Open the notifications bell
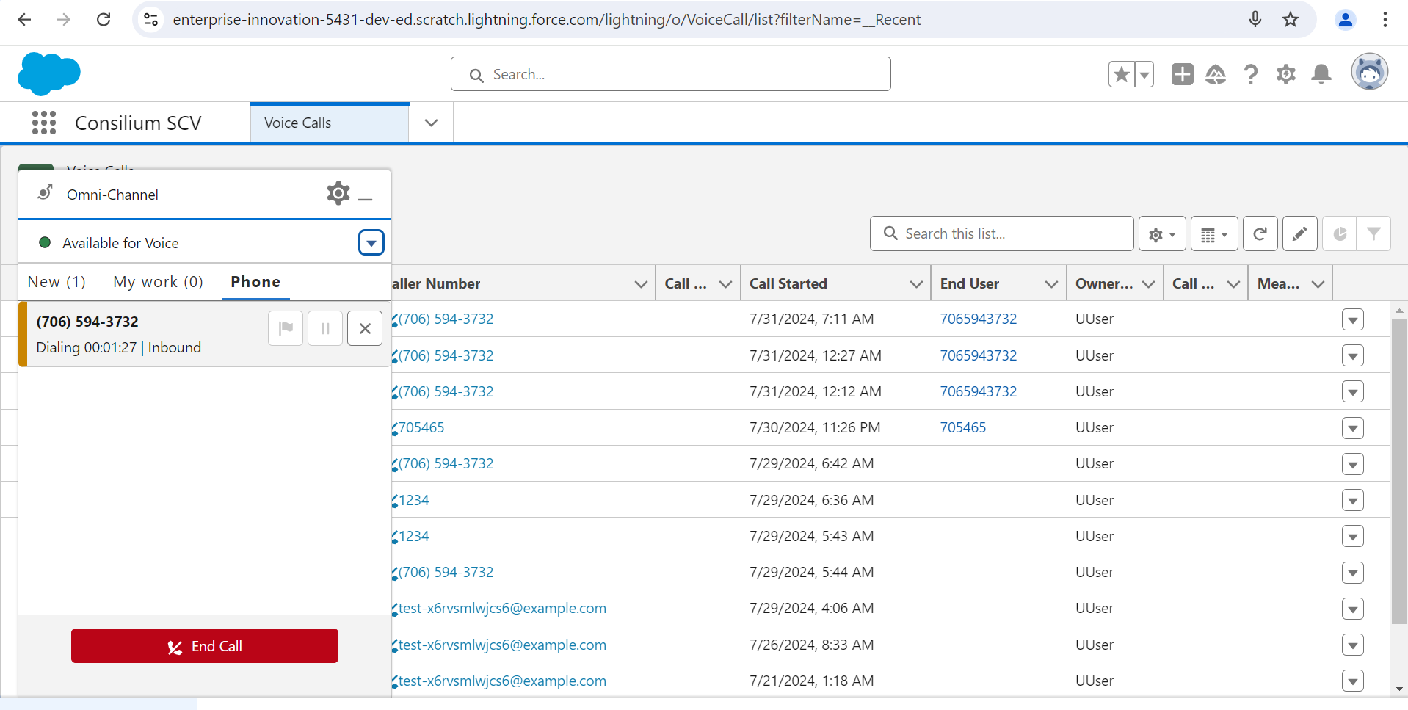 point(1321,74)
